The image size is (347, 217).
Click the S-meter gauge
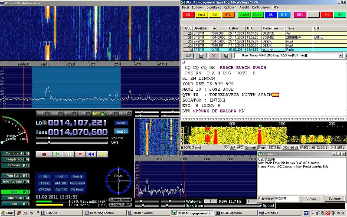click(15, 130)
